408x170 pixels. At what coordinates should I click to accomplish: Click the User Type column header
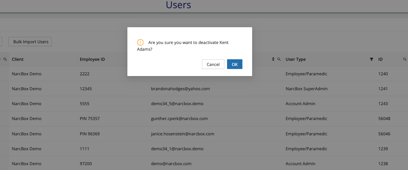click(296, 59)
